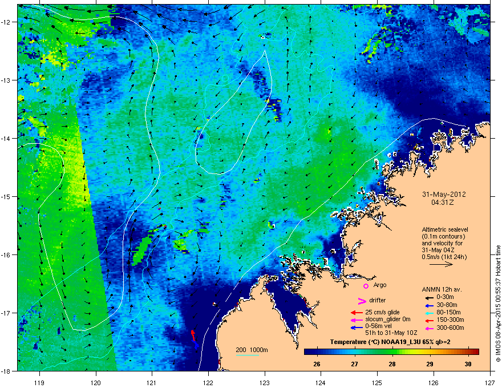Click the '80-150m' depth label
Viewport: 502px width, 388px height.
click(x=448, y=313)
